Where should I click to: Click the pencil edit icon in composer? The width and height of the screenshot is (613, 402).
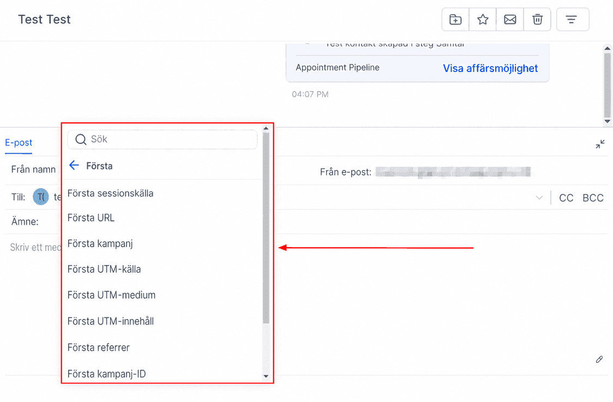pyautogui.click(x=599, y=359)
